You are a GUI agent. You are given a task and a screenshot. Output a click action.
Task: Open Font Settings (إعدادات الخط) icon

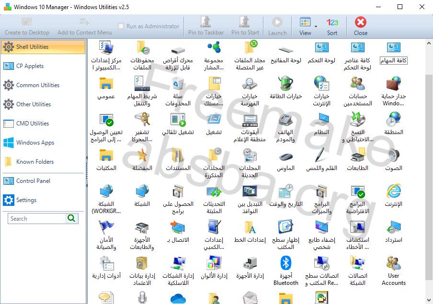tap(250, 227)
